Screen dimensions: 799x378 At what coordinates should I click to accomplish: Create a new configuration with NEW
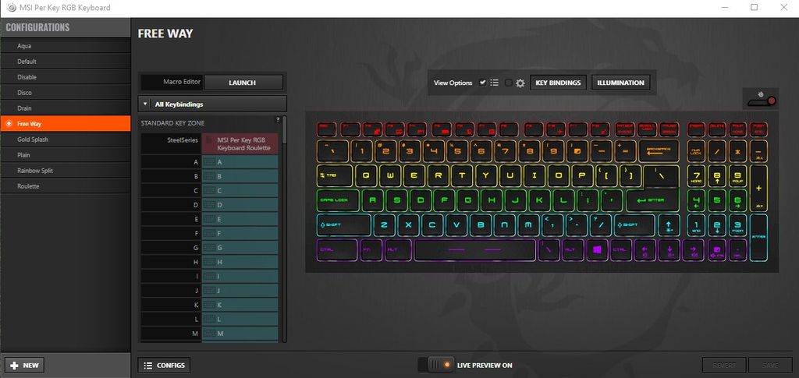tap(24, 366)
